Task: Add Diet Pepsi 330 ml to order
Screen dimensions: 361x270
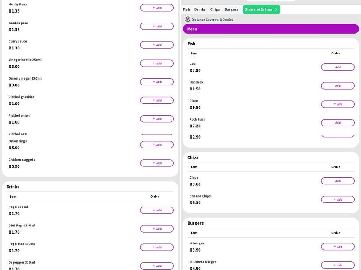Action: (157, 229)
